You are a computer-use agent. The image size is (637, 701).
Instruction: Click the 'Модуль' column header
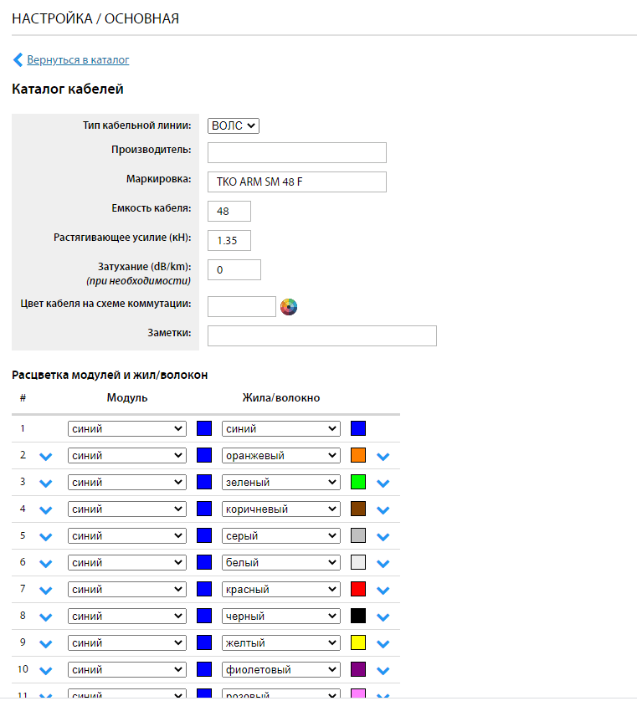[127, 398]
